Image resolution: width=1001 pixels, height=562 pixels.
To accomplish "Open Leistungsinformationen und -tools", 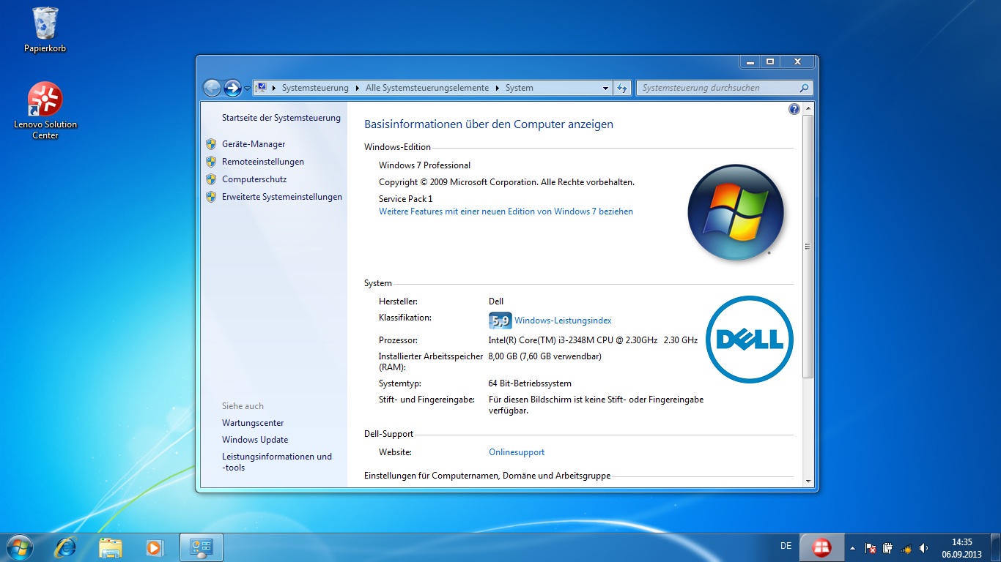I will point(277,462).
